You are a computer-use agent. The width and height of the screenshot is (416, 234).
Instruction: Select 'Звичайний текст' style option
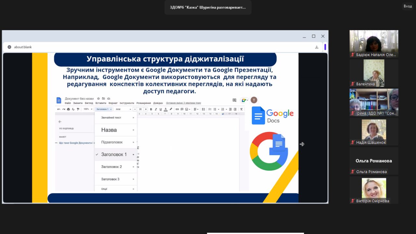pyautogui.click(x=116, y=118)
